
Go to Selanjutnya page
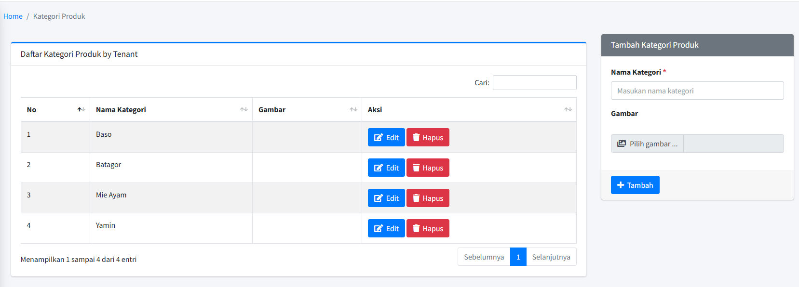tap(551, 257)
